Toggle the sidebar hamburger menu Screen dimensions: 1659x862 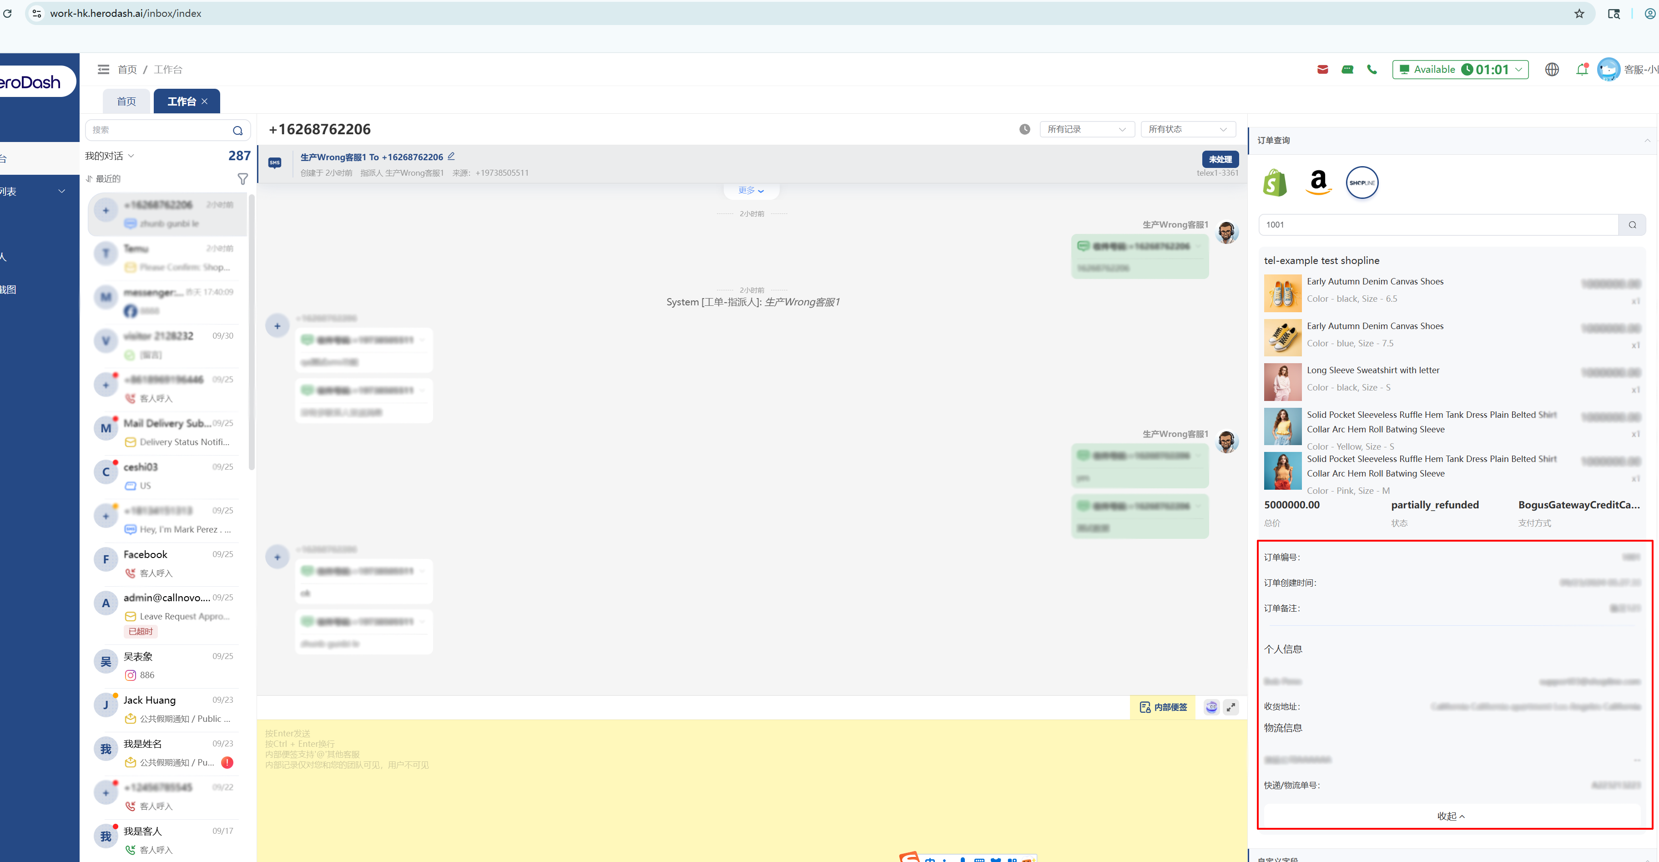103,70
